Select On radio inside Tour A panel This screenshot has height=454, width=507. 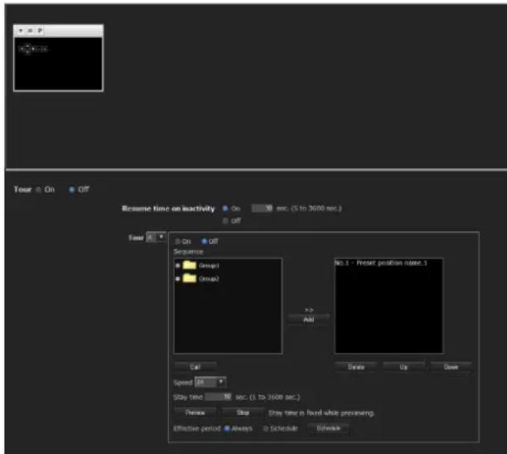point(177,241)
